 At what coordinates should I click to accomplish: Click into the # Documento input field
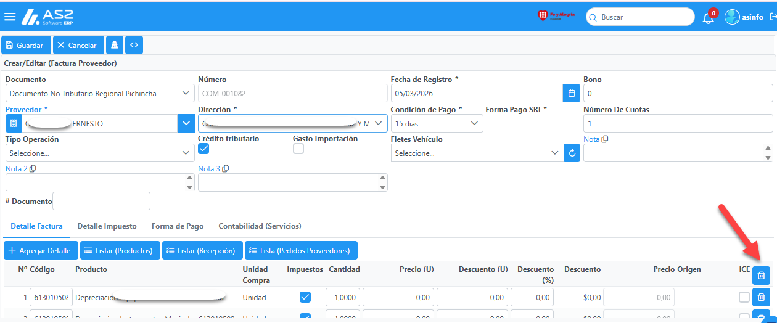[101, 201]
